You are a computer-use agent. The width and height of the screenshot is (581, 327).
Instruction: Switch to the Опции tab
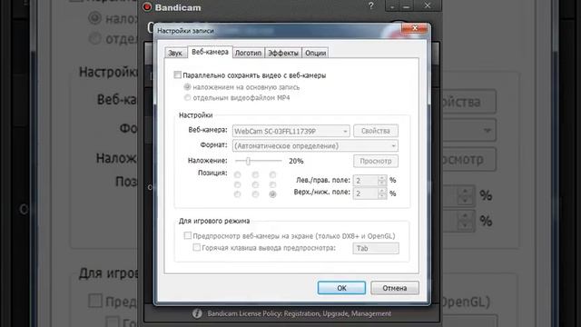315,53
